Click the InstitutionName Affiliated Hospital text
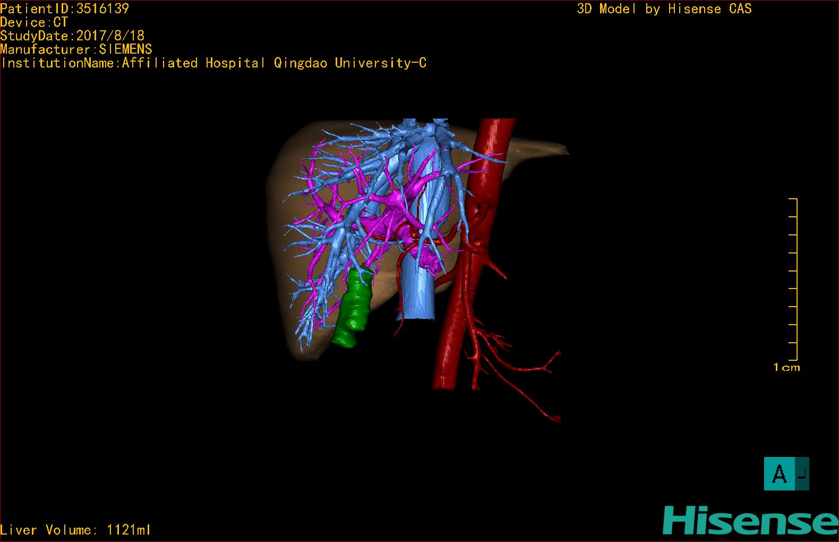The height and width of the screenshot is (542, 839). (213, 63)
